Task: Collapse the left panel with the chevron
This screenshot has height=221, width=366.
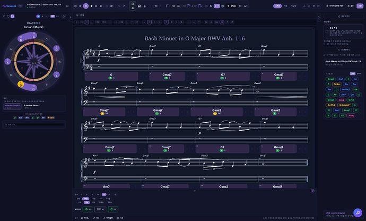Action: point(71,18)
